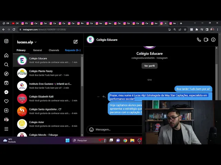221x165 pixels.
Task: Open emoji picker in message box
Action: [91, 130]
